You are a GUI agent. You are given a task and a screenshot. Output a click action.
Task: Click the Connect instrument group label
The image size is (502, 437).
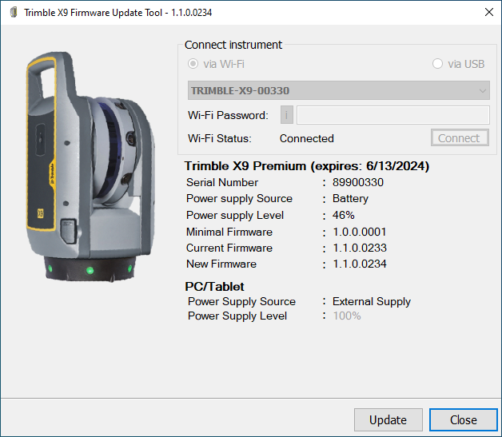pos(233,45)
